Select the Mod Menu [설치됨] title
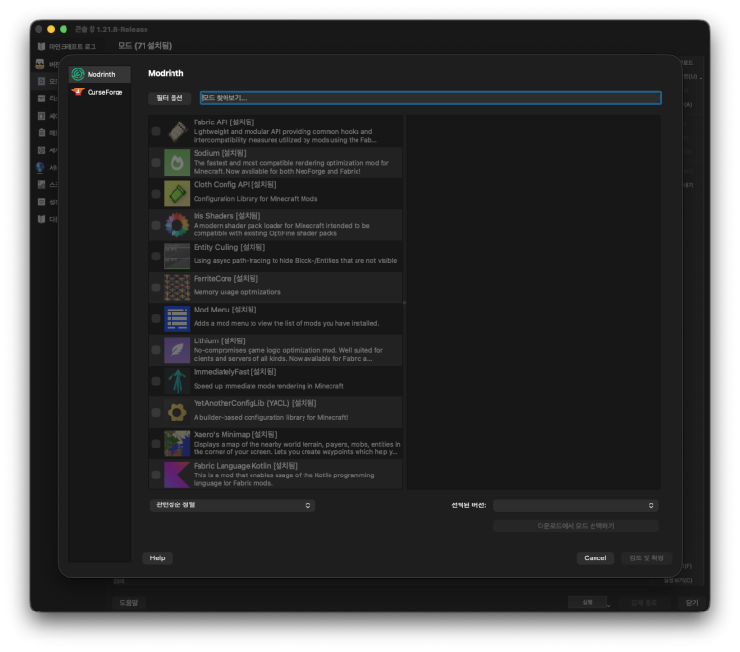Viewport: 740px width, 652px height. [225, 310]
